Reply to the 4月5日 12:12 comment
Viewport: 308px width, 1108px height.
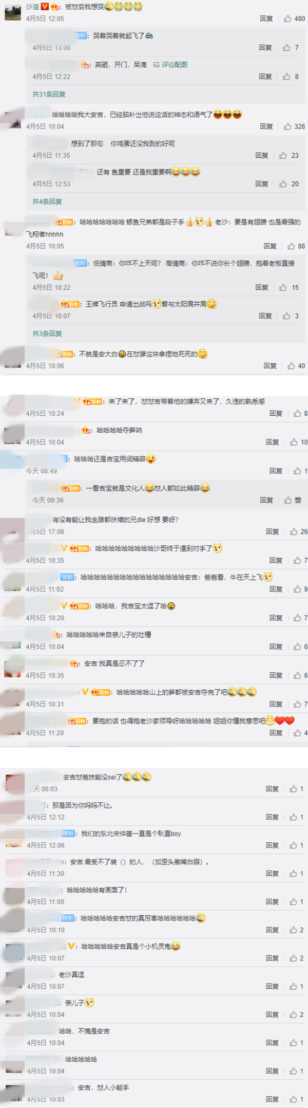click(273, 817)
